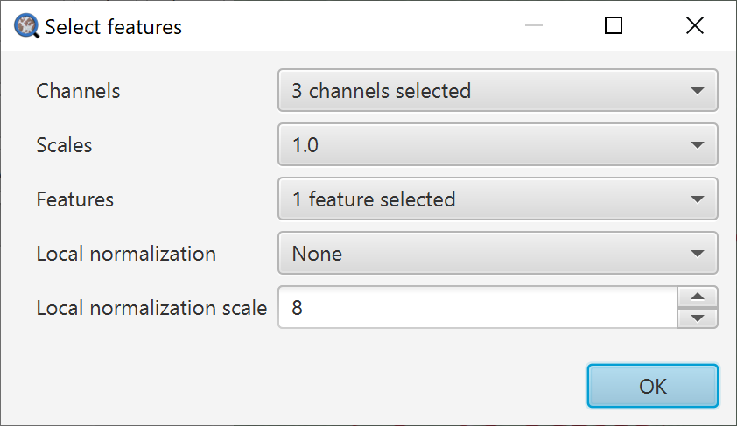Open the Local normalization dropdown set to None
The width and height of the screenshot is (737, 426).
pyautogui.click(x=498, y=253)
